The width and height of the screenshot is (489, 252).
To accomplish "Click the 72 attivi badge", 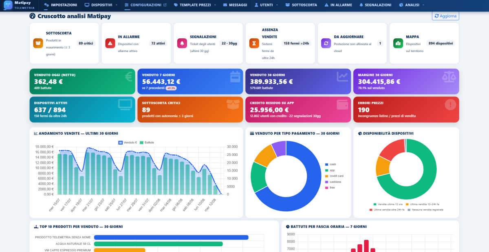I will point(158,43).
